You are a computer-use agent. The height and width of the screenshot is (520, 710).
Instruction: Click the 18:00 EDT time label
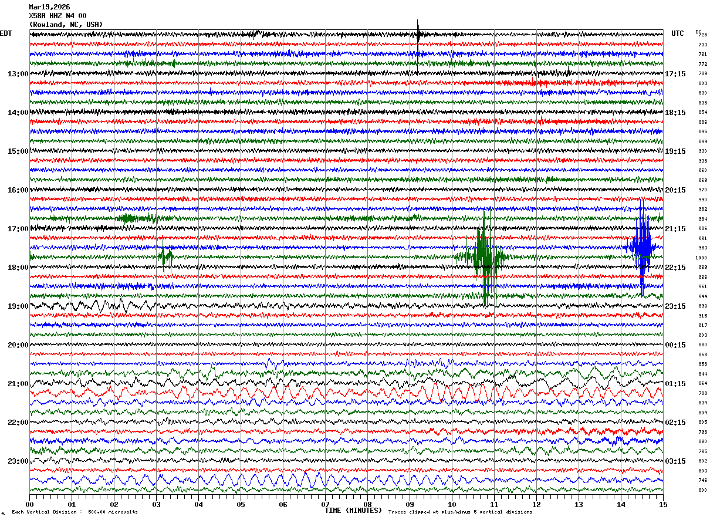[x=18, y=268]
